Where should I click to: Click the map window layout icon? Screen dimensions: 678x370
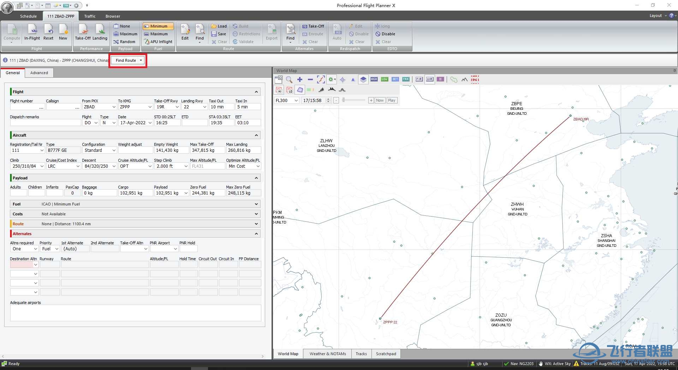279,79
